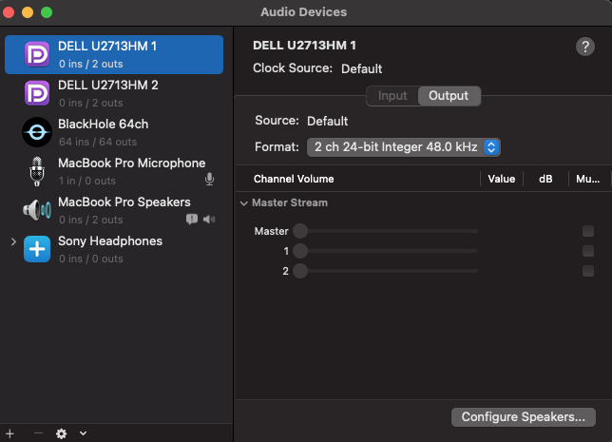This screenshot has height=442, width=612.
Task: Open the chevron menu beside the gear
Action: coord(83,433)
